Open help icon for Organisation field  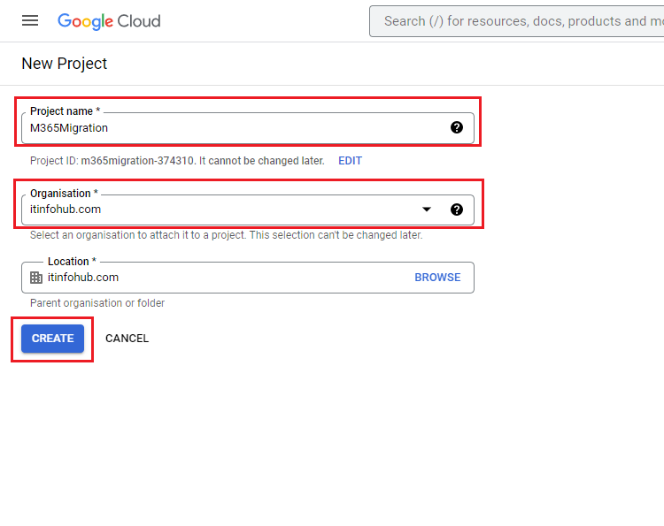point(457,210)
